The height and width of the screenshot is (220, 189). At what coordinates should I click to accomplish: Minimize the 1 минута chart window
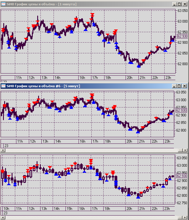(174, 4)
